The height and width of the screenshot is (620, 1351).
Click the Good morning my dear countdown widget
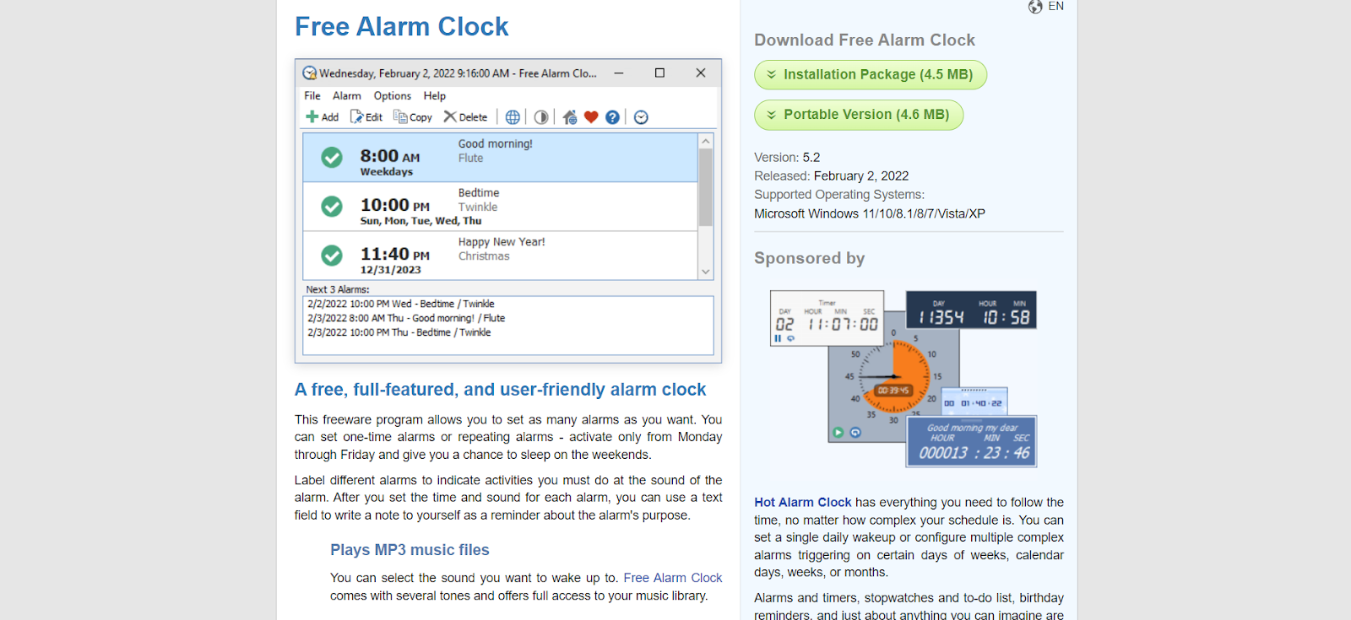coord(972,441)
